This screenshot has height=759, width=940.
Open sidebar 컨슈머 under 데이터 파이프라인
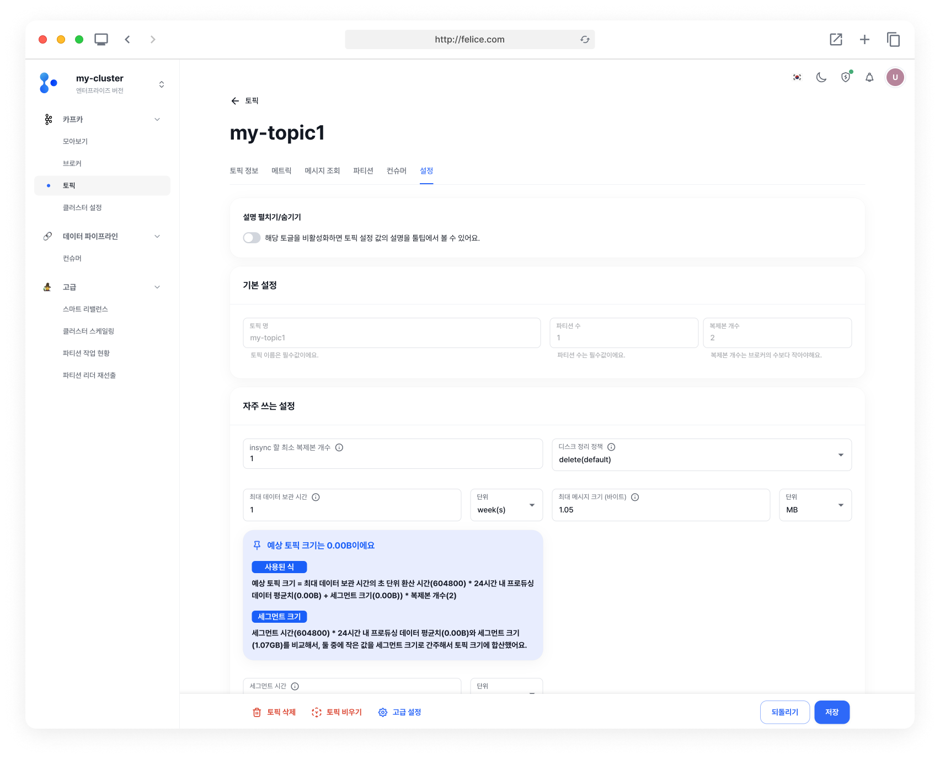[72, 259]
